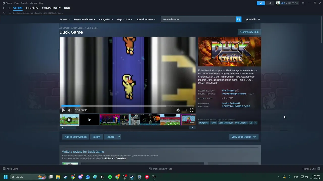
Task: Seek on the video progress bar
Action: (127, 106)
